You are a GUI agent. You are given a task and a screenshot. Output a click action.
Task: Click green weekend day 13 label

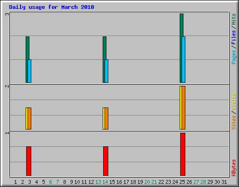click(x=98, y=182)
